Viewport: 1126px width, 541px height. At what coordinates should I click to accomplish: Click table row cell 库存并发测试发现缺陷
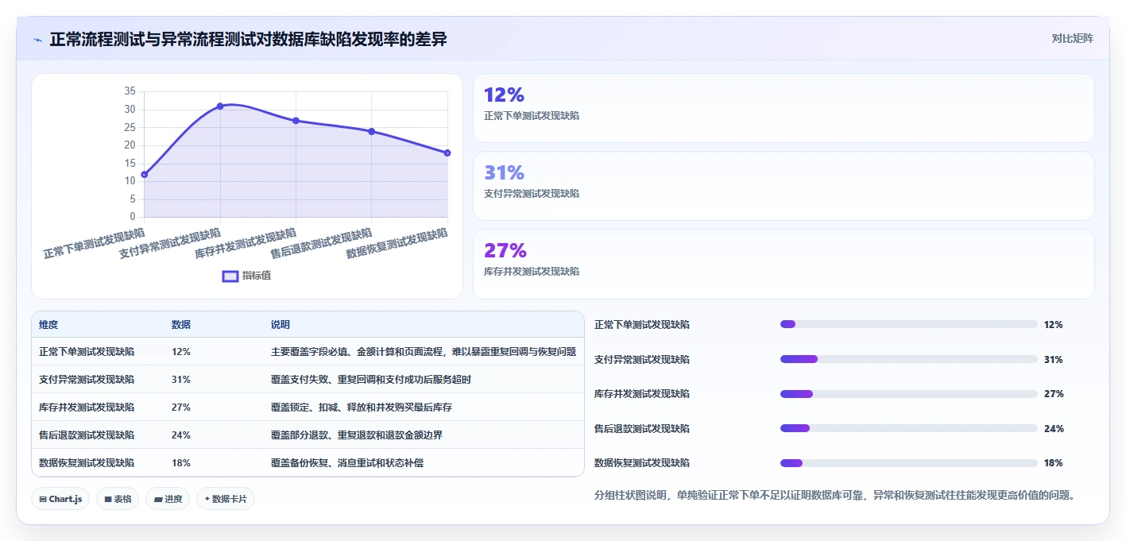[x=87, y=407]
